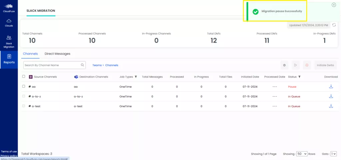
Task: Click the search magnifier icon
Action: pos(83,65)
